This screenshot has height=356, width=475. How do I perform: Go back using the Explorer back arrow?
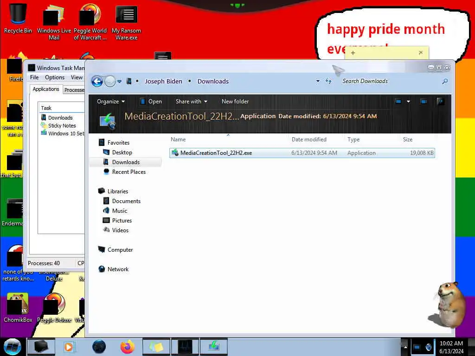tap(97, 81)
